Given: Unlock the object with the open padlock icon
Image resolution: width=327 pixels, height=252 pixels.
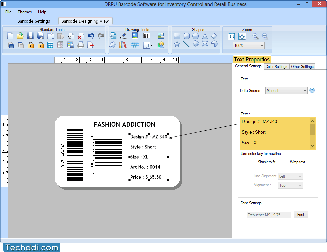Looking at the screenshot, I should pos(40,45).
